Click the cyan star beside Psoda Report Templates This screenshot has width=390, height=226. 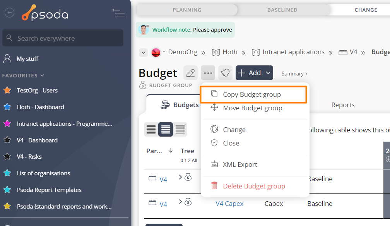click(7, 190)
